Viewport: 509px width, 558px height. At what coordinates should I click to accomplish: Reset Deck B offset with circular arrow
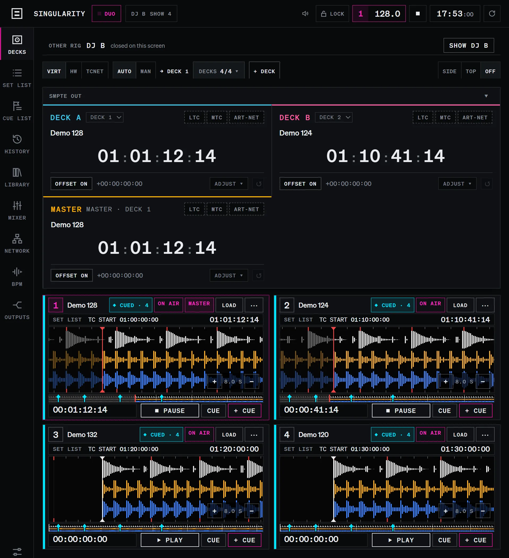(x=487, y=184)
